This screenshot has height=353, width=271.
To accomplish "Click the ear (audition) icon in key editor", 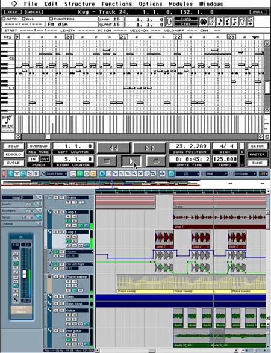I will tap(212, 22).
